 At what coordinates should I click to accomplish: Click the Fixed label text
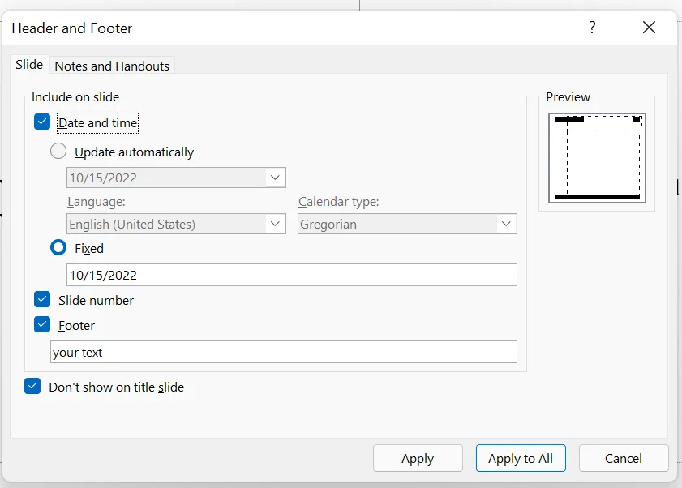[89, 248]
